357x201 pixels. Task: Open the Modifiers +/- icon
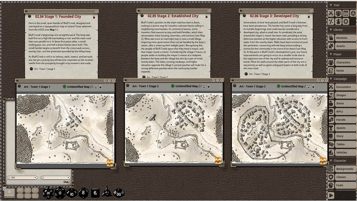(x=331, y=21)
